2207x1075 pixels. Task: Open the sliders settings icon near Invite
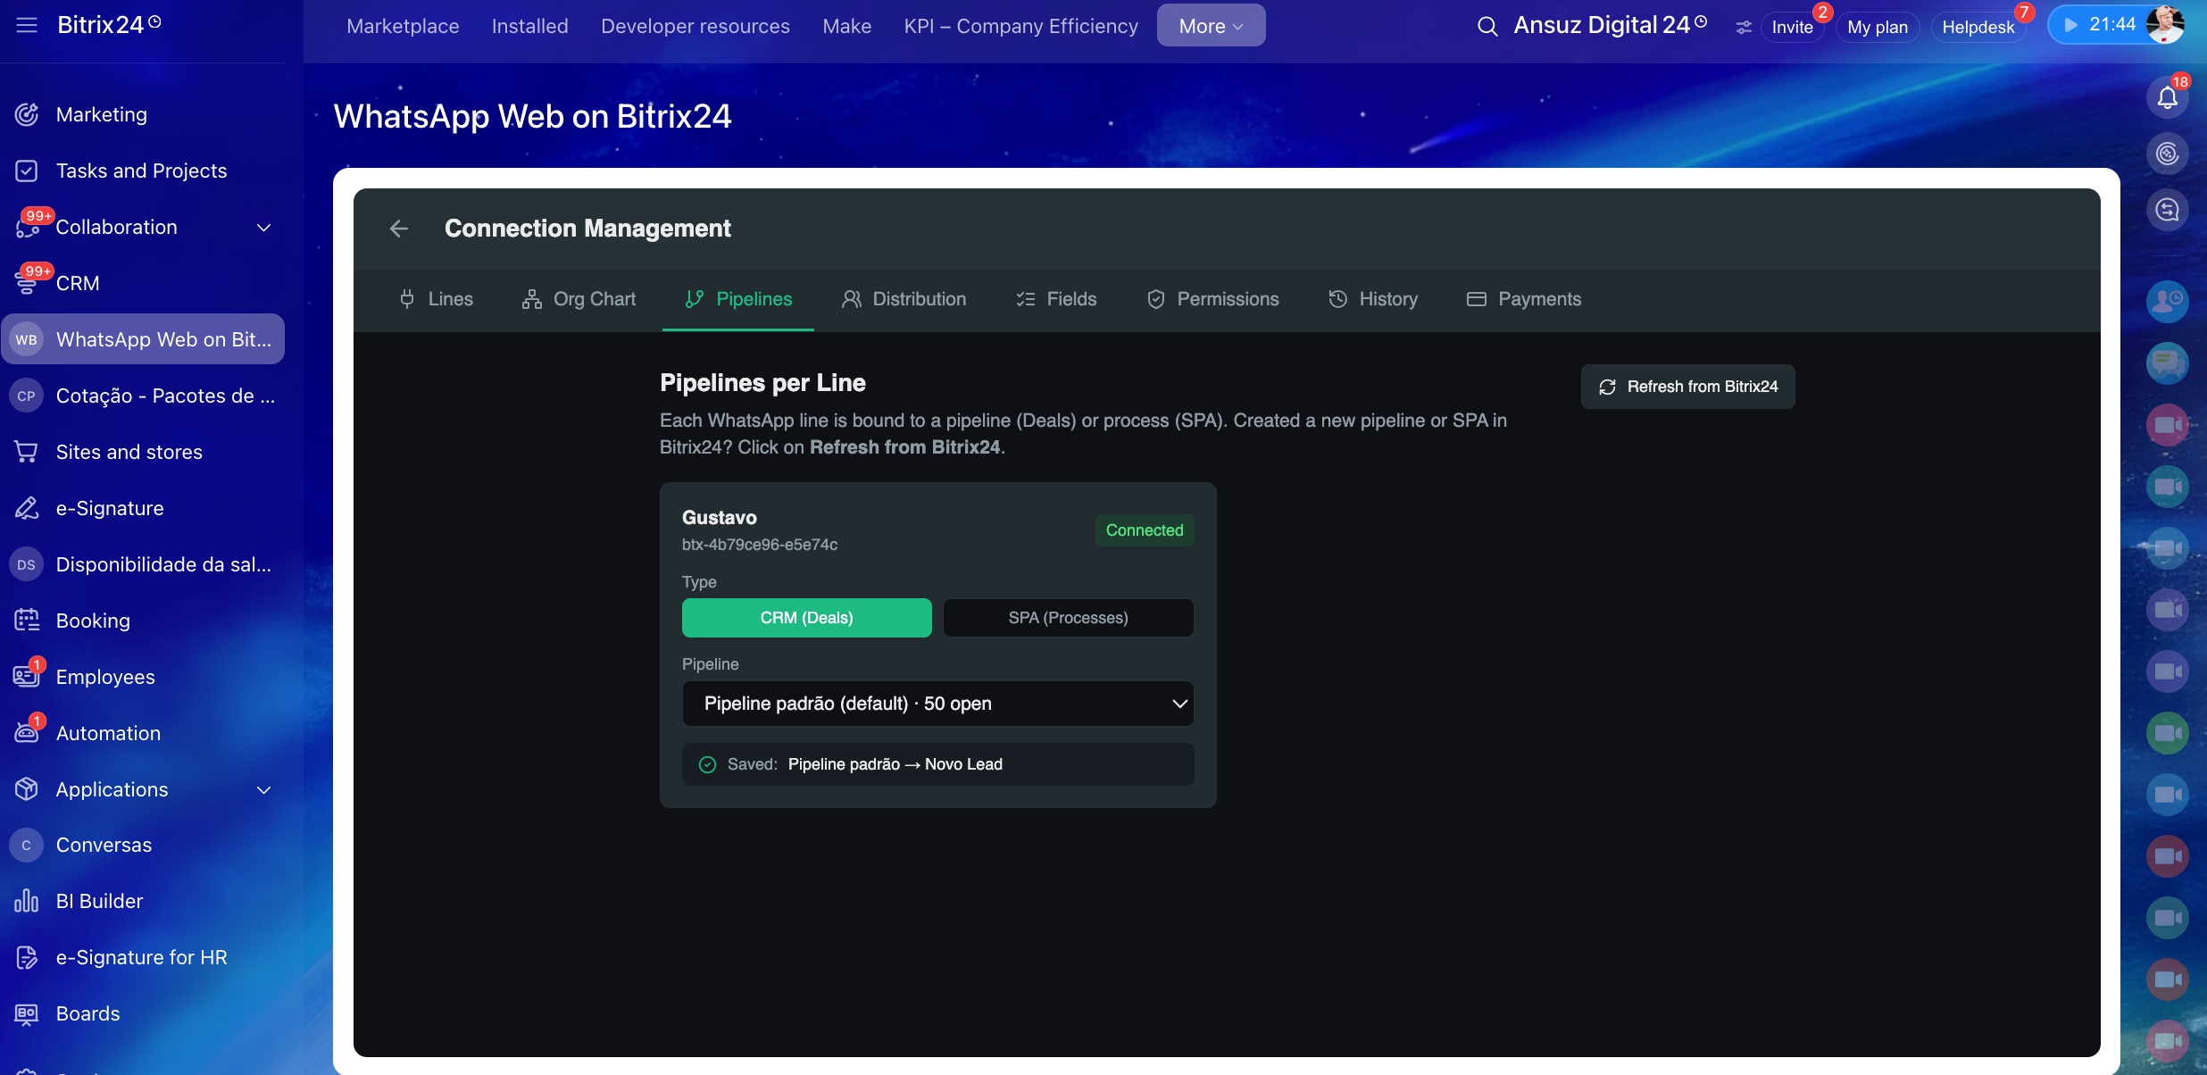pos(1744,28)
